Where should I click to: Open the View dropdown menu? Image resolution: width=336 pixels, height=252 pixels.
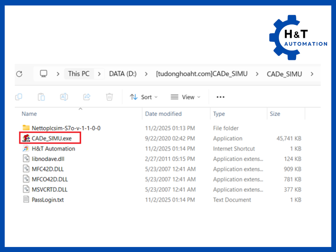coord(186,97)
